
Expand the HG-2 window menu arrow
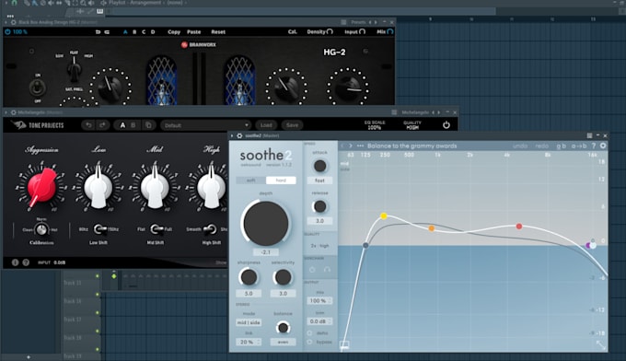[6, 22]
